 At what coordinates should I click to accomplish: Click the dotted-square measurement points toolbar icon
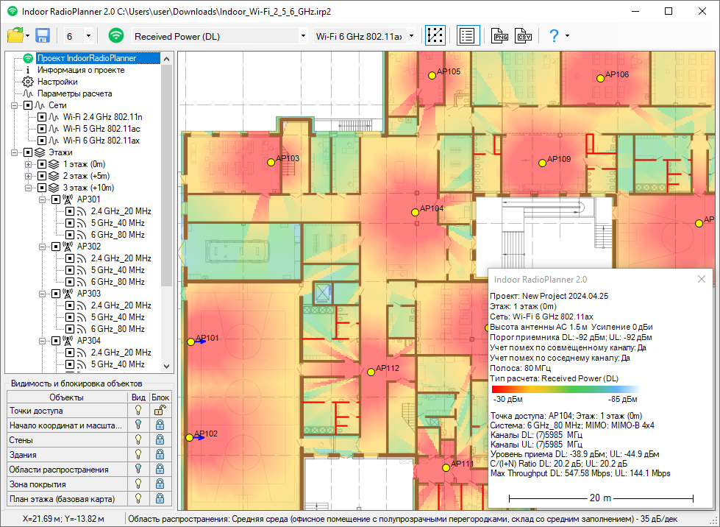click(435, 36)
